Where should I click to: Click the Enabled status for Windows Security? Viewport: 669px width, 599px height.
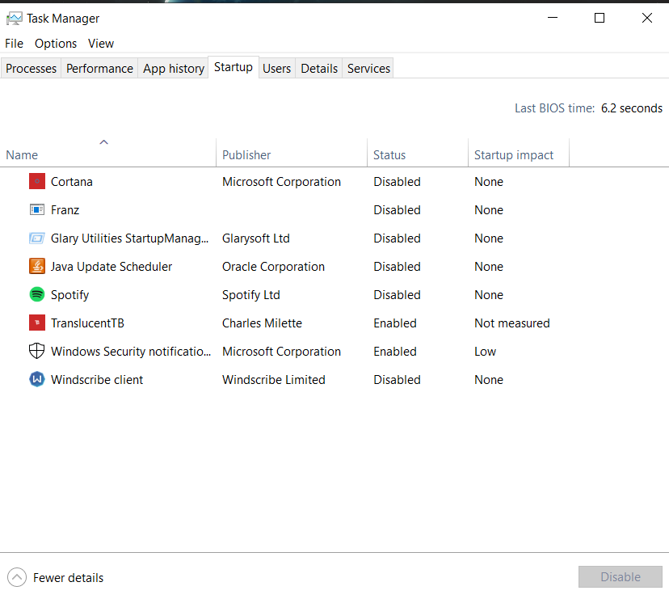pos(395,352)
